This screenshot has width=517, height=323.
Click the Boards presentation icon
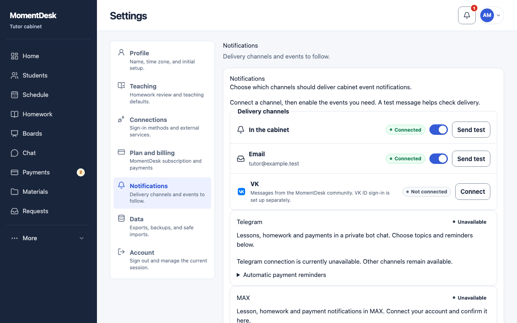[x=15, y=134]
